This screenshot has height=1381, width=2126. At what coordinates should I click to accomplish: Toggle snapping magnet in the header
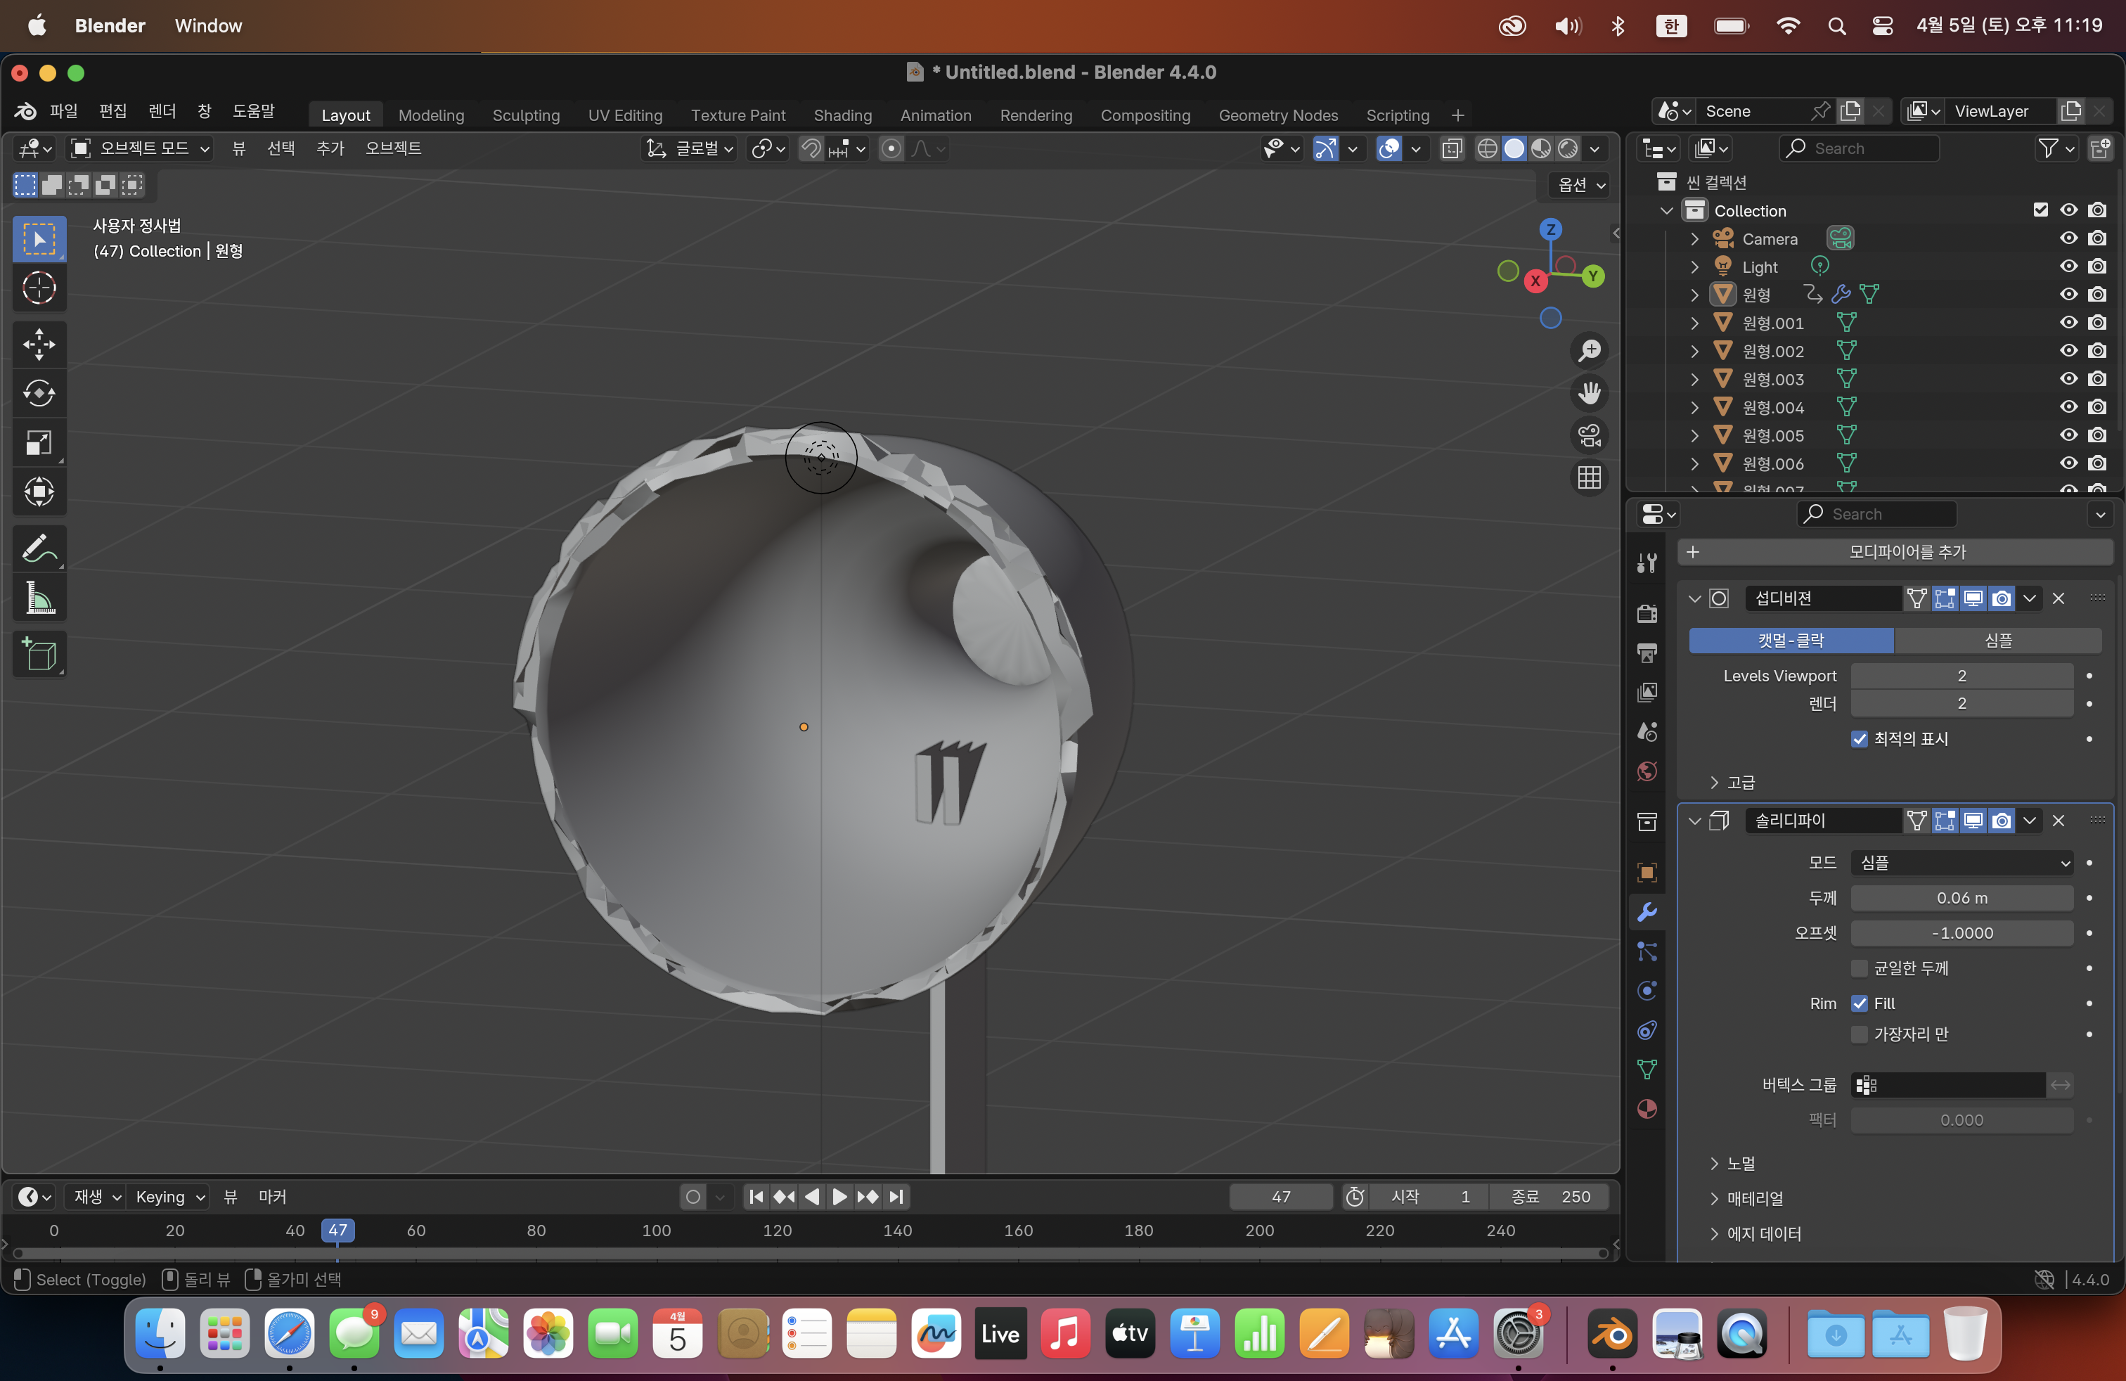click(x=810, y=148)
